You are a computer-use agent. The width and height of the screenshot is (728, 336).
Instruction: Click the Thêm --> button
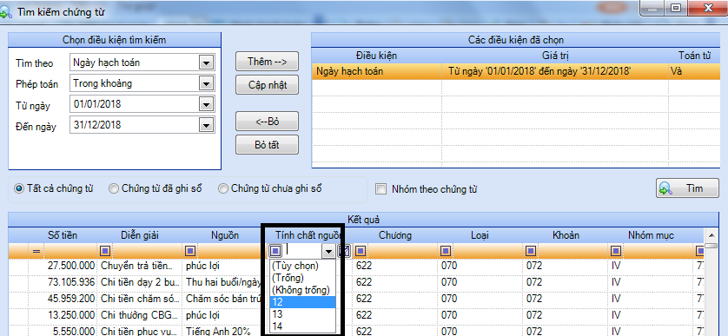click(x=267, y=62)
